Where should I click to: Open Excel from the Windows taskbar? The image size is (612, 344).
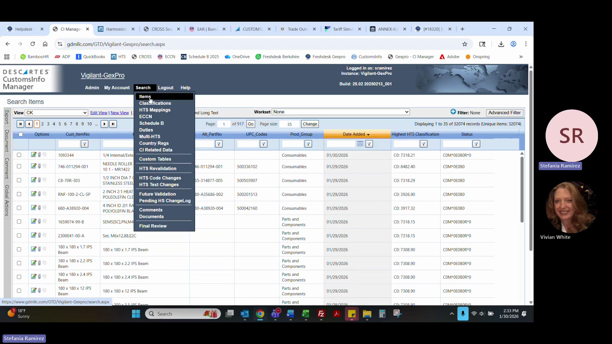306,314
